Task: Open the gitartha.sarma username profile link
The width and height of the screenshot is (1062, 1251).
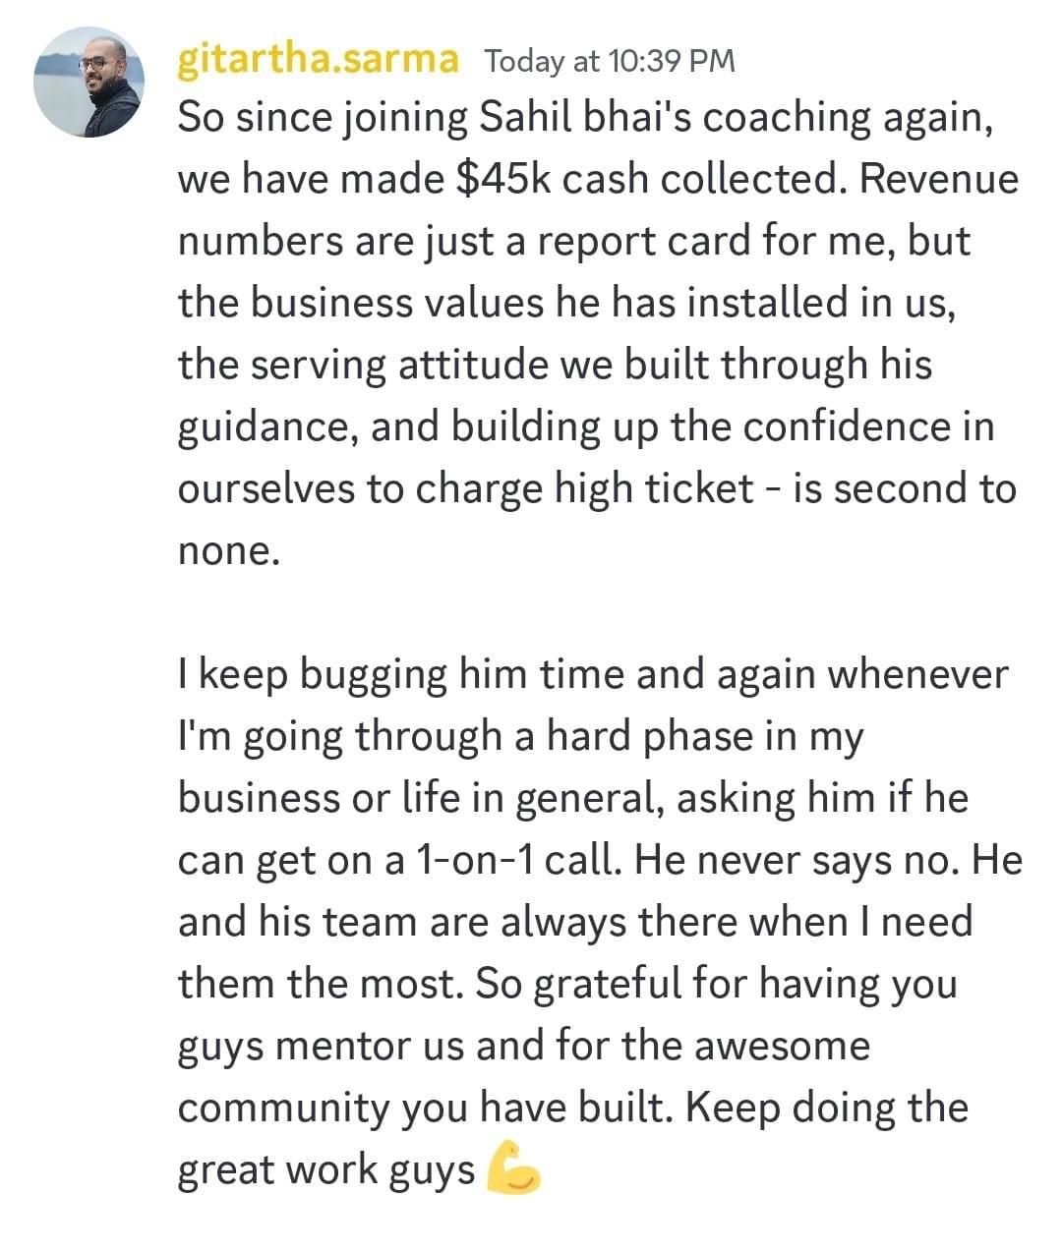Action: [x=318, y=59]
